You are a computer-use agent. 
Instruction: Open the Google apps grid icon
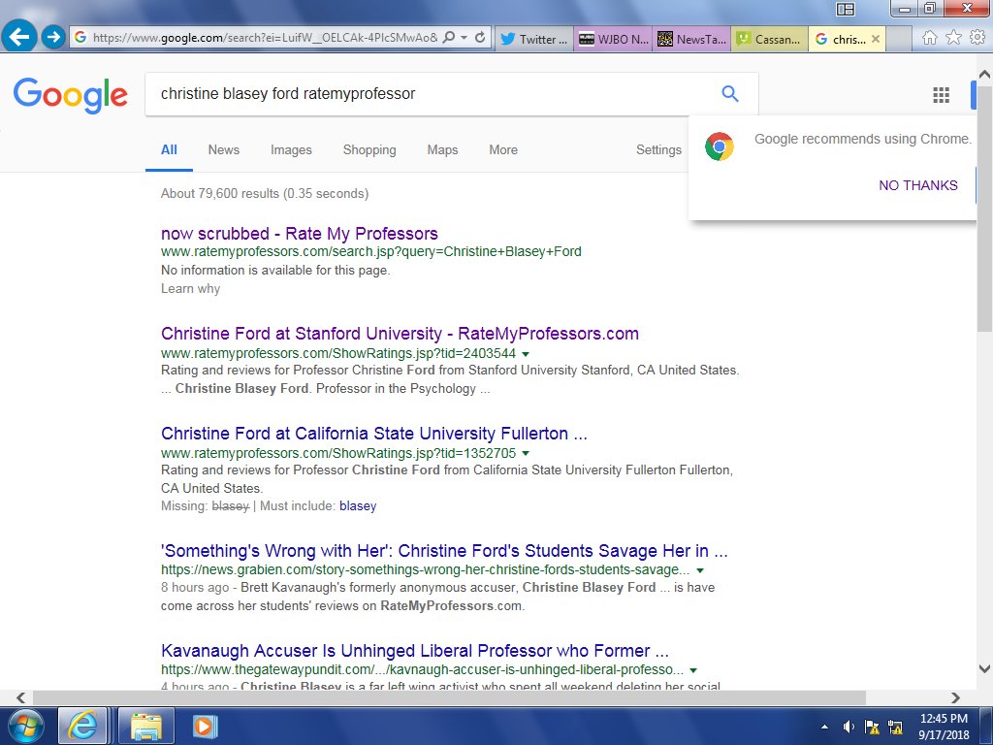click(941, 94)
